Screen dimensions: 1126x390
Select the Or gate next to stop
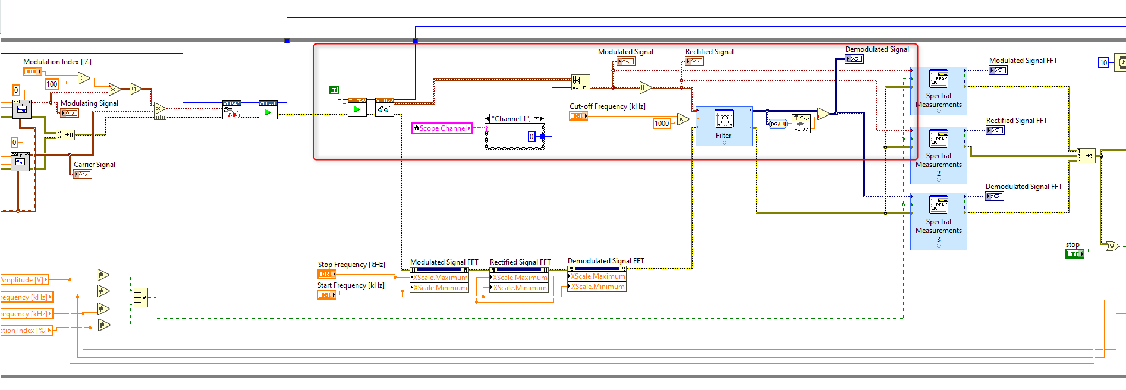pyautogui.click(x=1111, y=246)
